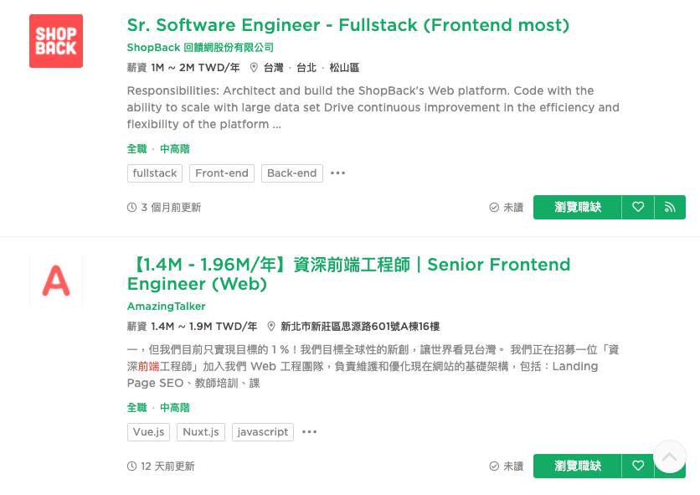Screen dimensions: 700x495
Task: Click 瀏覽職缺 button for ShopBack job
Action: (x=577, y=207)
